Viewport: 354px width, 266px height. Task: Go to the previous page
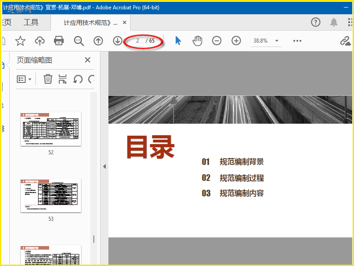click(98, 41)
